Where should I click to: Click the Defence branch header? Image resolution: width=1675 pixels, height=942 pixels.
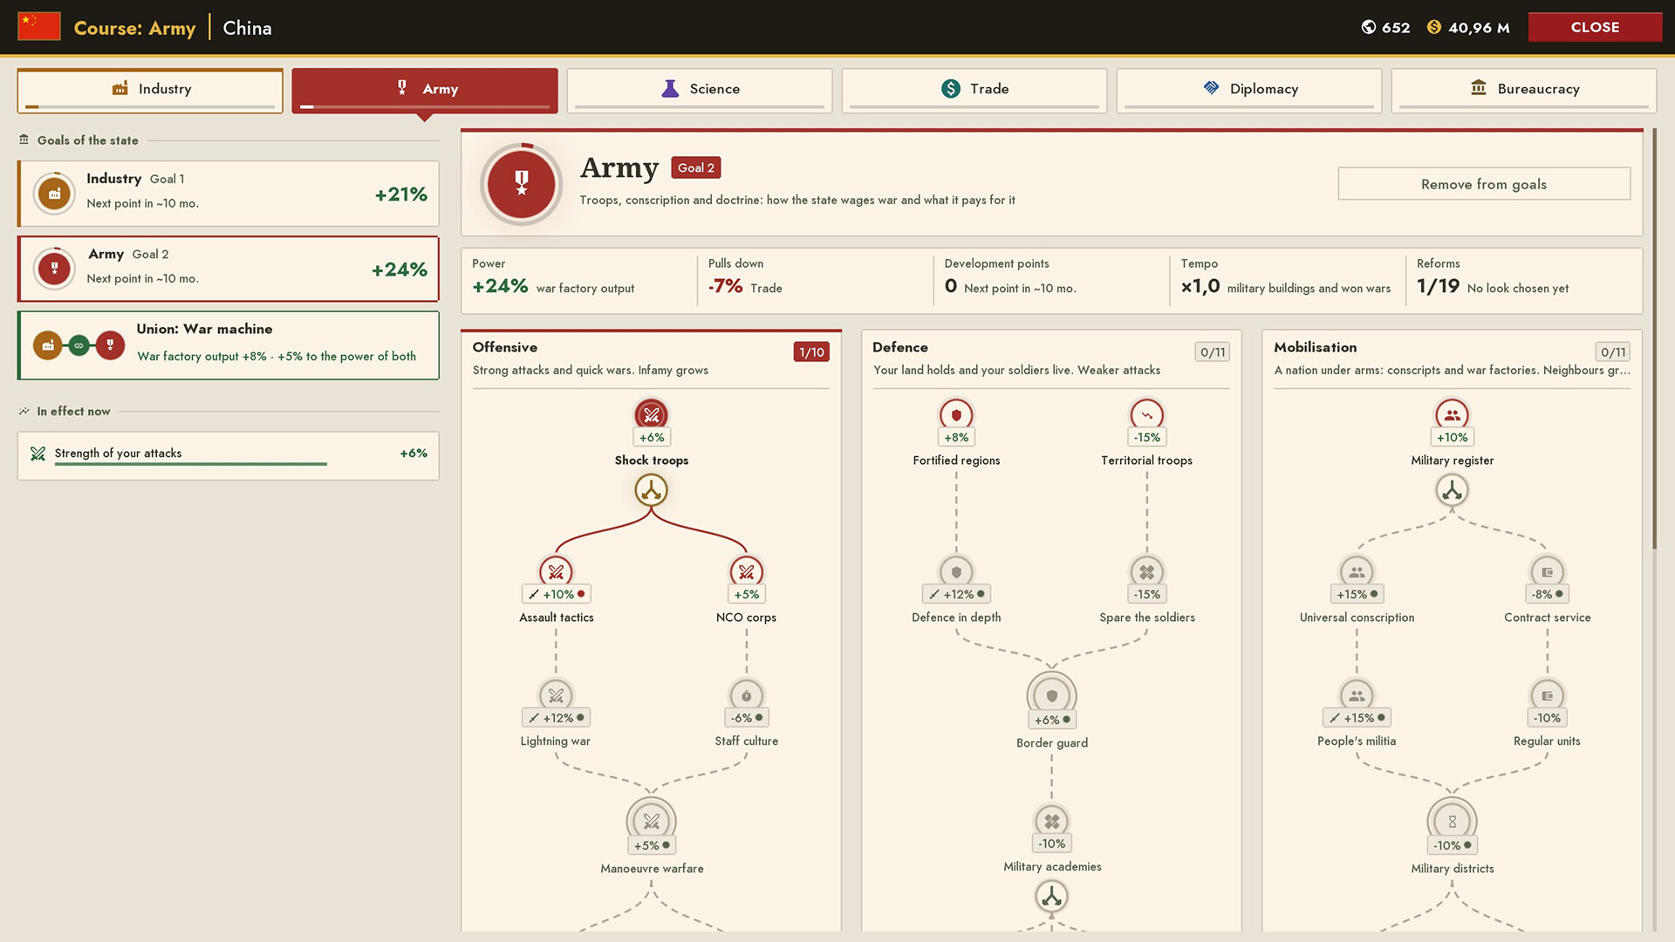(1051, 358)
